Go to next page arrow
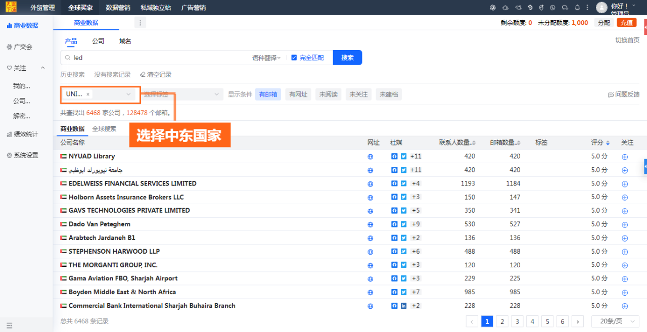The width and height of the screenshot is (647, 332). click(578, 321)
